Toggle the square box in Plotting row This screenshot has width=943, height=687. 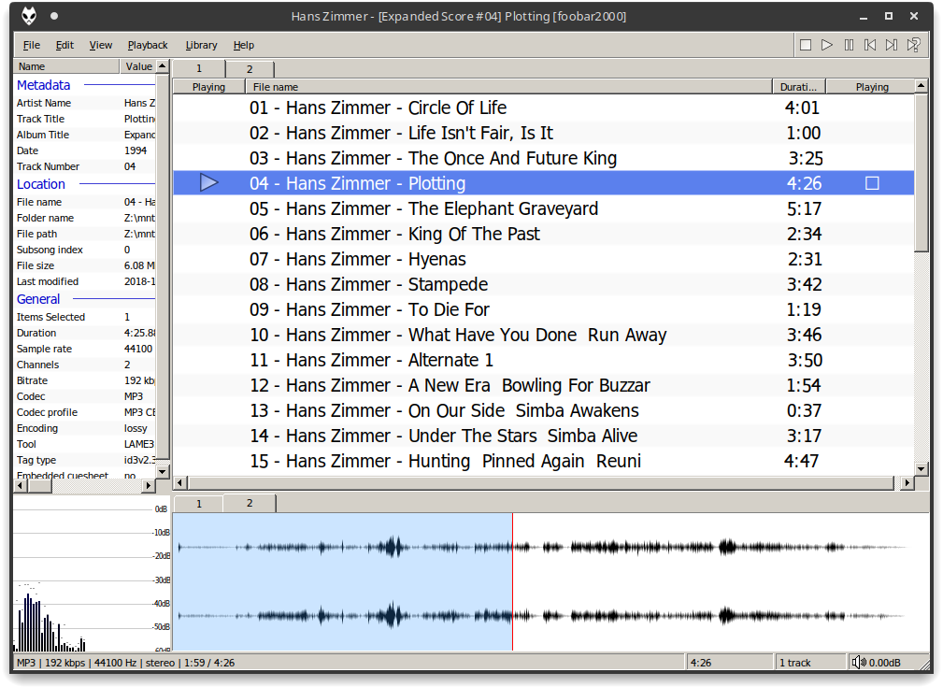(872, 183)
